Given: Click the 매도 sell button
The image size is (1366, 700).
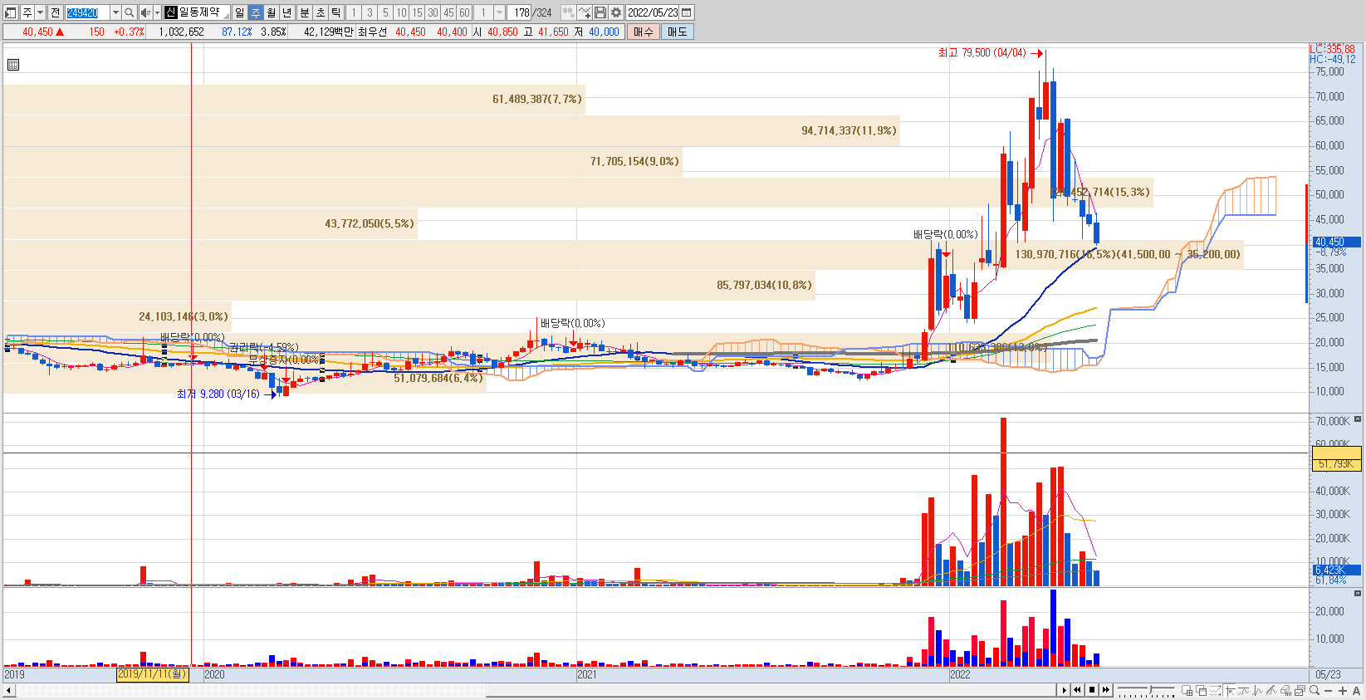Looking at the screenshot, I should coord(677,32).
